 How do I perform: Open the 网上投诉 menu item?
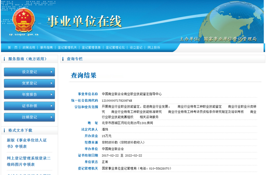[x=154, y=47]
